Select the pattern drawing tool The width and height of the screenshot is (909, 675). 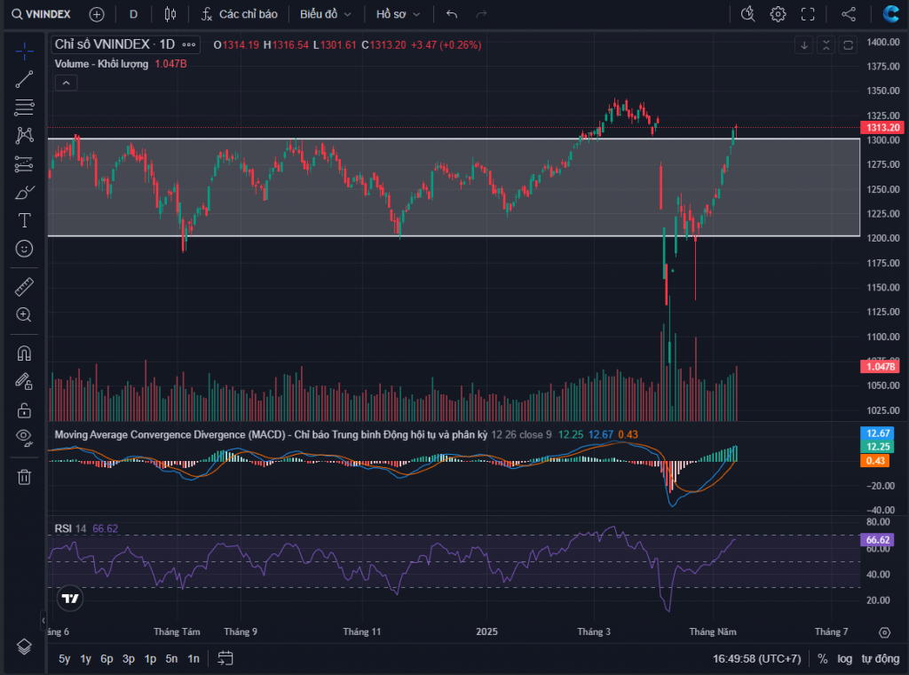24,135
